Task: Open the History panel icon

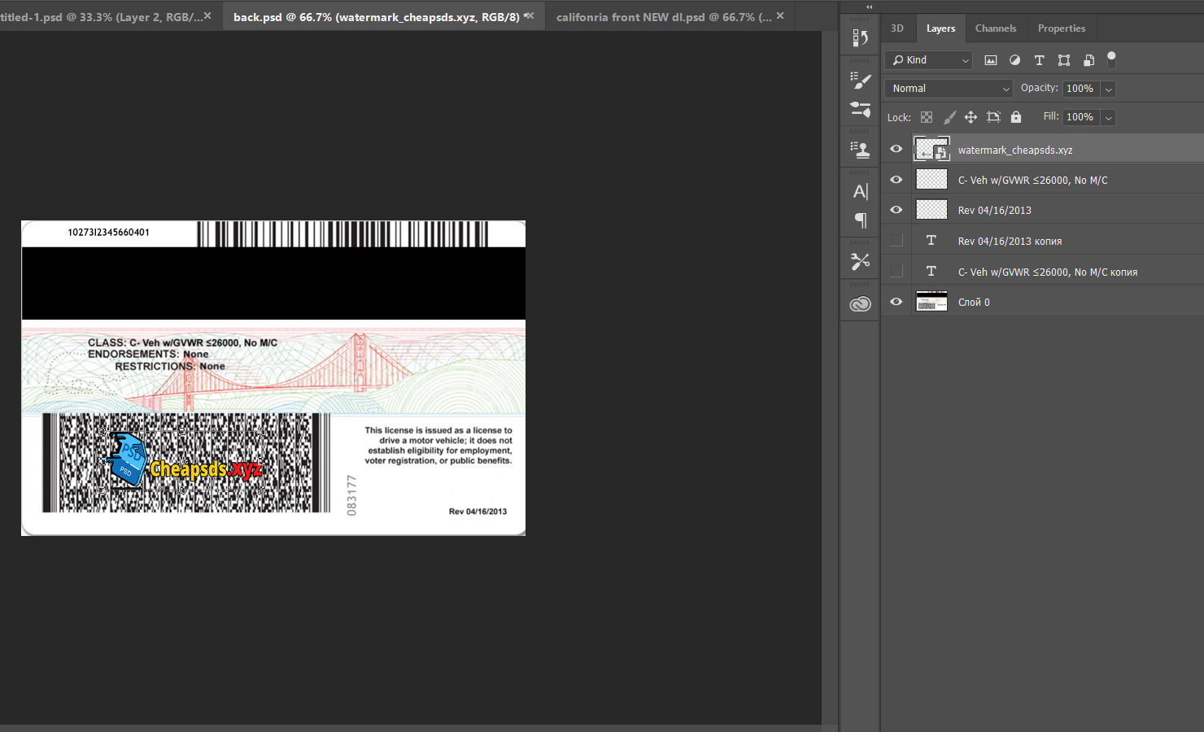Action: (x=860, y=38)
